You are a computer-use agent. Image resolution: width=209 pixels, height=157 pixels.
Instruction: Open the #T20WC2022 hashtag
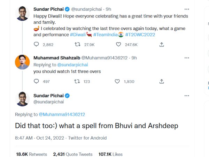click(140, 35)
